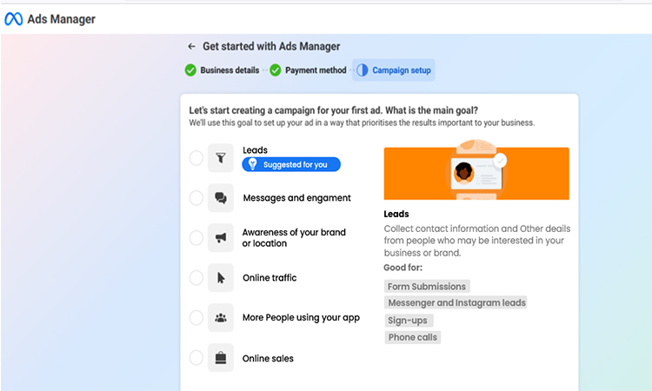Click the Collect contact information description text
Image resolution: width=652 pixels, height=391 pixels.
pyautogui.click(x=477, y=241)
